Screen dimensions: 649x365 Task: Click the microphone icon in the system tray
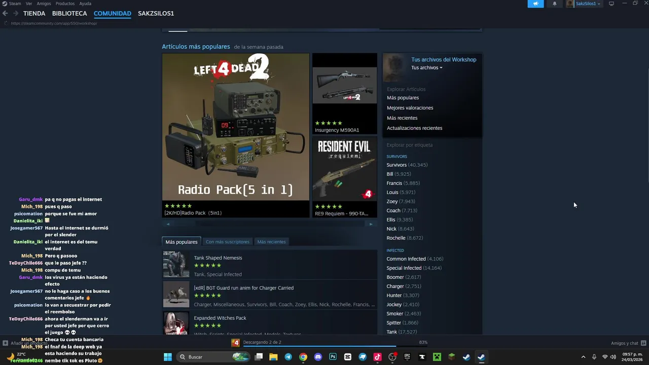pyautogui.click(x=594, y=357)
